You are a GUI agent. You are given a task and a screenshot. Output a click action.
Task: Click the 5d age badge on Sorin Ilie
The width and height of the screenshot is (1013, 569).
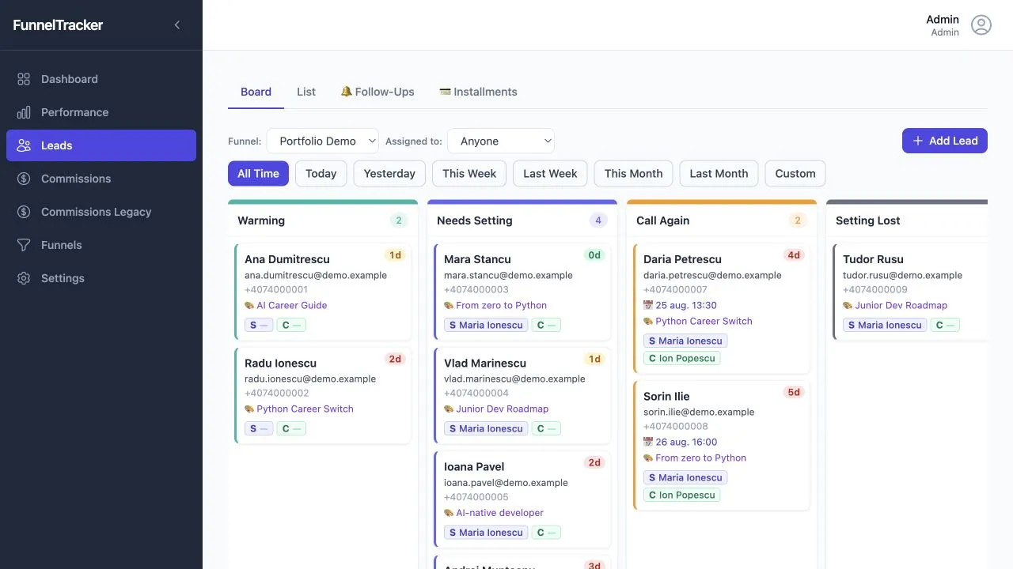coord(793,392)
